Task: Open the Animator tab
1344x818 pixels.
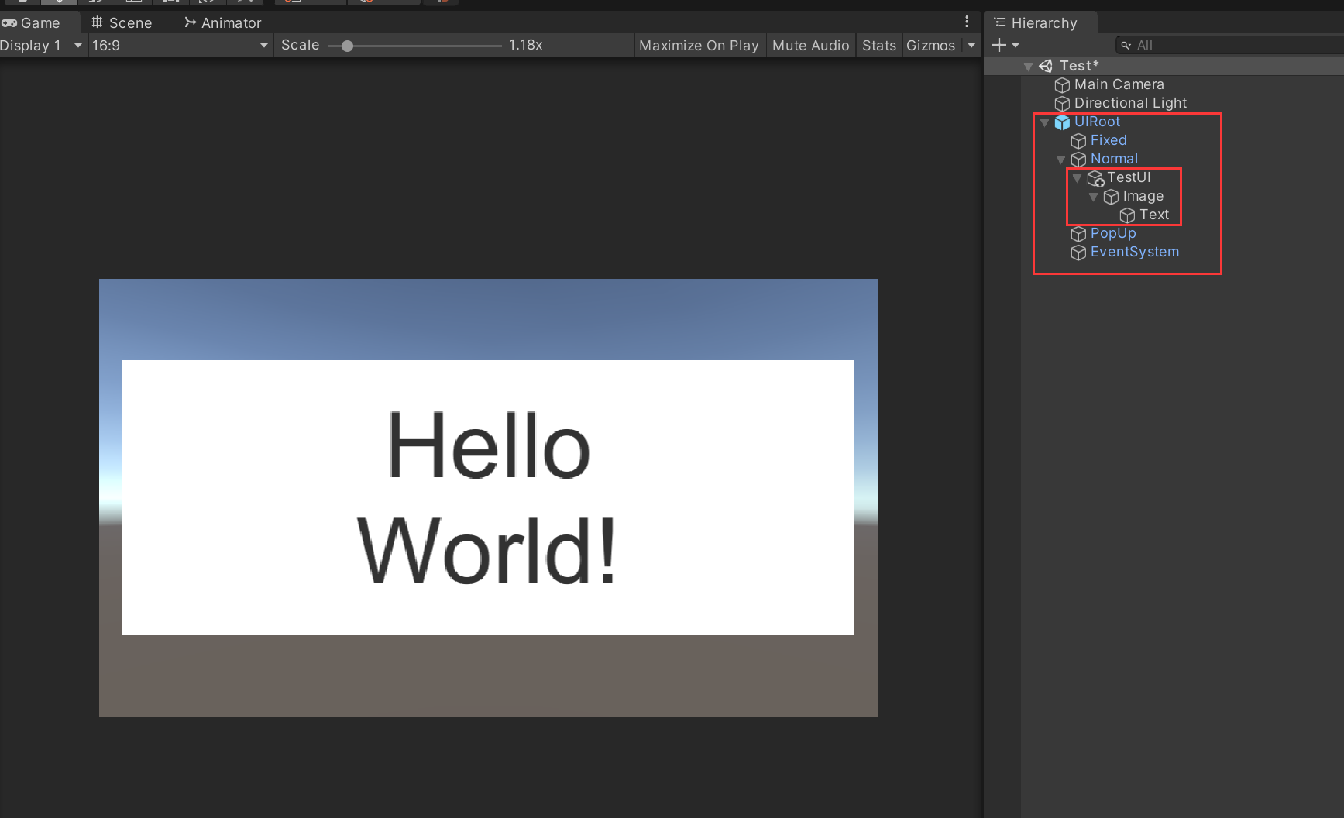Action: point(223,22)
